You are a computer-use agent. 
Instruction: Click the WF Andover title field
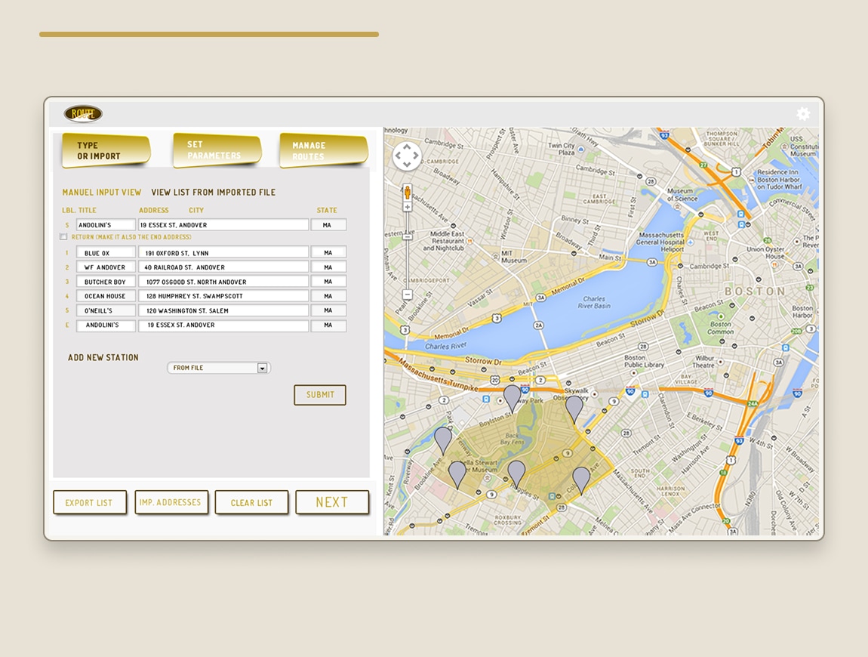106,267
